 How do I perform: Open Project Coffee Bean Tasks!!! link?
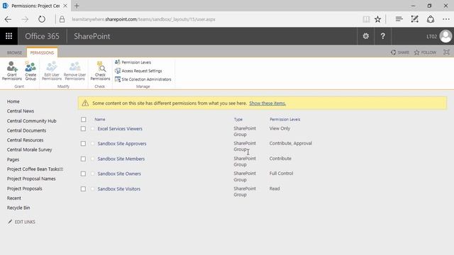(35, 169)
